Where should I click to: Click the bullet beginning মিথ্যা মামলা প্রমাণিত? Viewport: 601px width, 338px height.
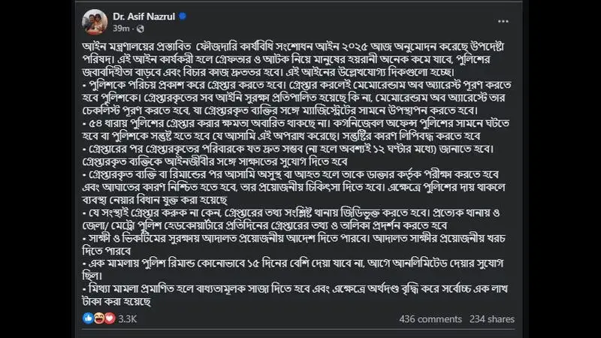(295, 295)
